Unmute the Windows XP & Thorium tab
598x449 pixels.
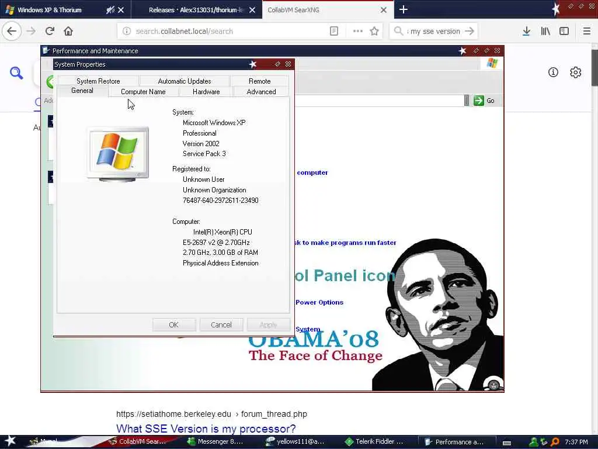tap(110, 10)
